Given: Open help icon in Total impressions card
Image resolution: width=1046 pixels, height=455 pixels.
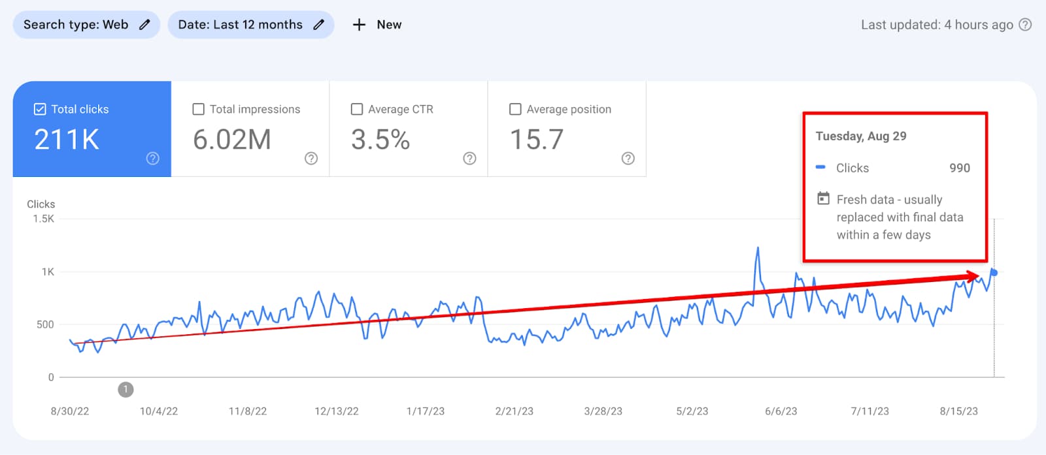Looking at the screenshot, I should (311, 159).
